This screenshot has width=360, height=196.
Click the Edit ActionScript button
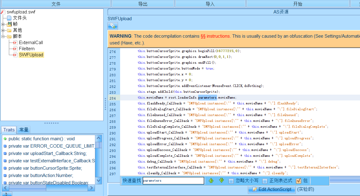coord(271,189)
